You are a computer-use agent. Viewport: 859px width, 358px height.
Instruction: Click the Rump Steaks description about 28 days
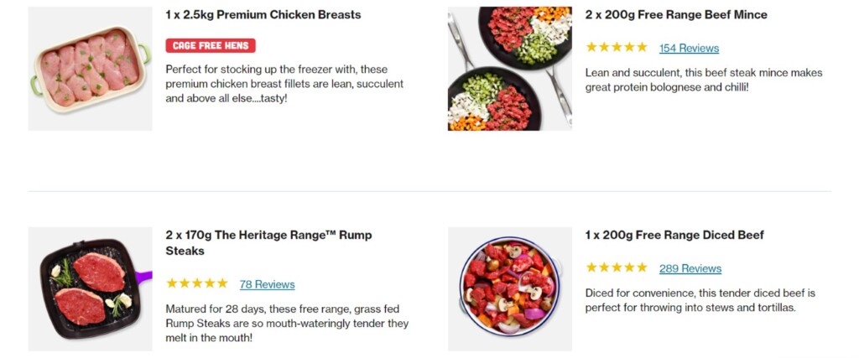pos(287,323)
